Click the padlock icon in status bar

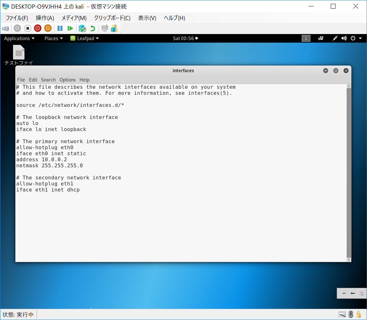pyautogui.click(x=359, y=315)
